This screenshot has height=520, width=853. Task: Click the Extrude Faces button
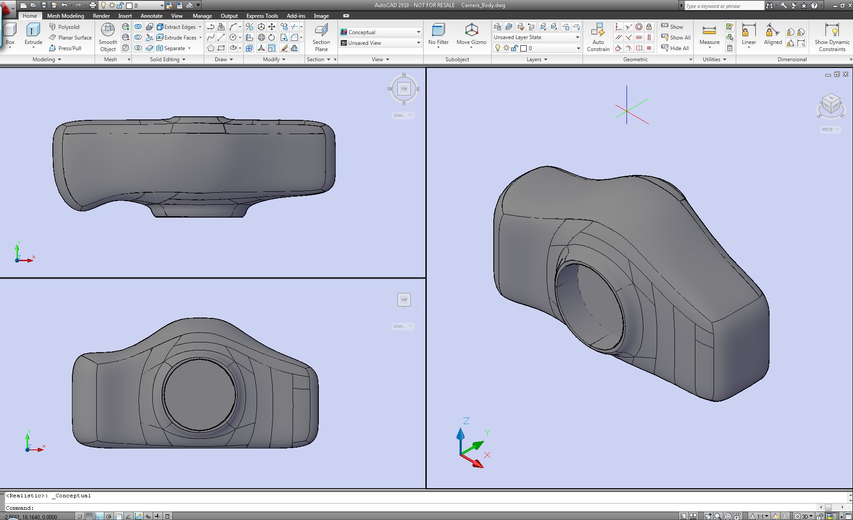[x=176, y=37]
